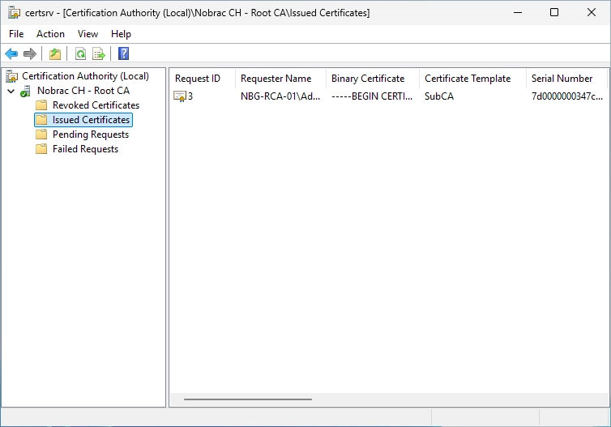Select the Certification Authority (Local) root node

tap(85, 76)
